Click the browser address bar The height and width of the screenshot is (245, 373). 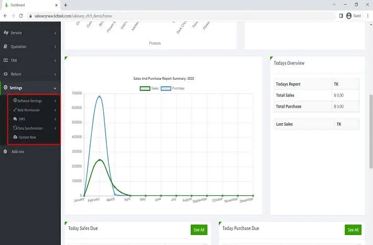[x=178, y=16]
